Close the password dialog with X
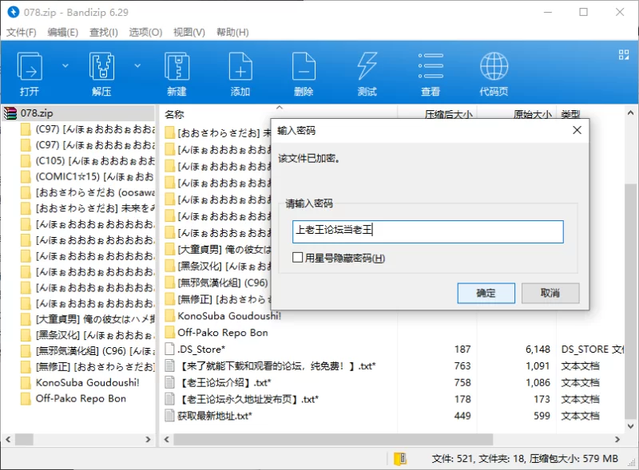639x470 pixels. click(x=576, y=130)
